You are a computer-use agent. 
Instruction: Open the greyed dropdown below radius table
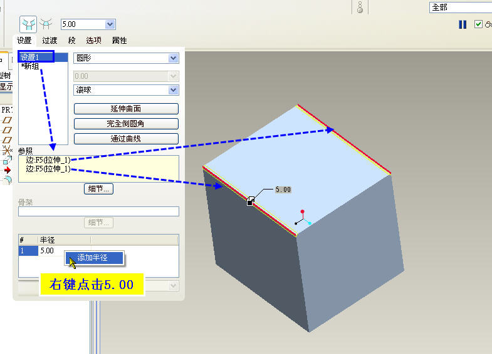[x=173, y=286]
